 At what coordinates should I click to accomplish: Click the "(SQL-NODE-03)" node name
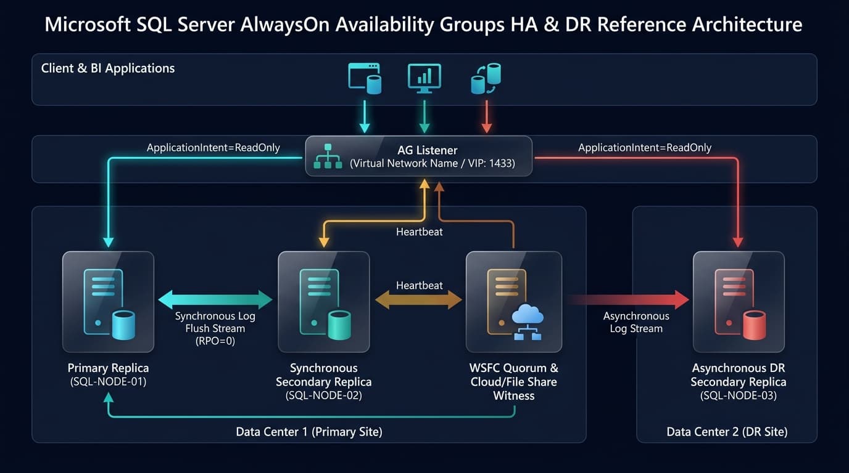pyautogui.click(x=739, y=395)
